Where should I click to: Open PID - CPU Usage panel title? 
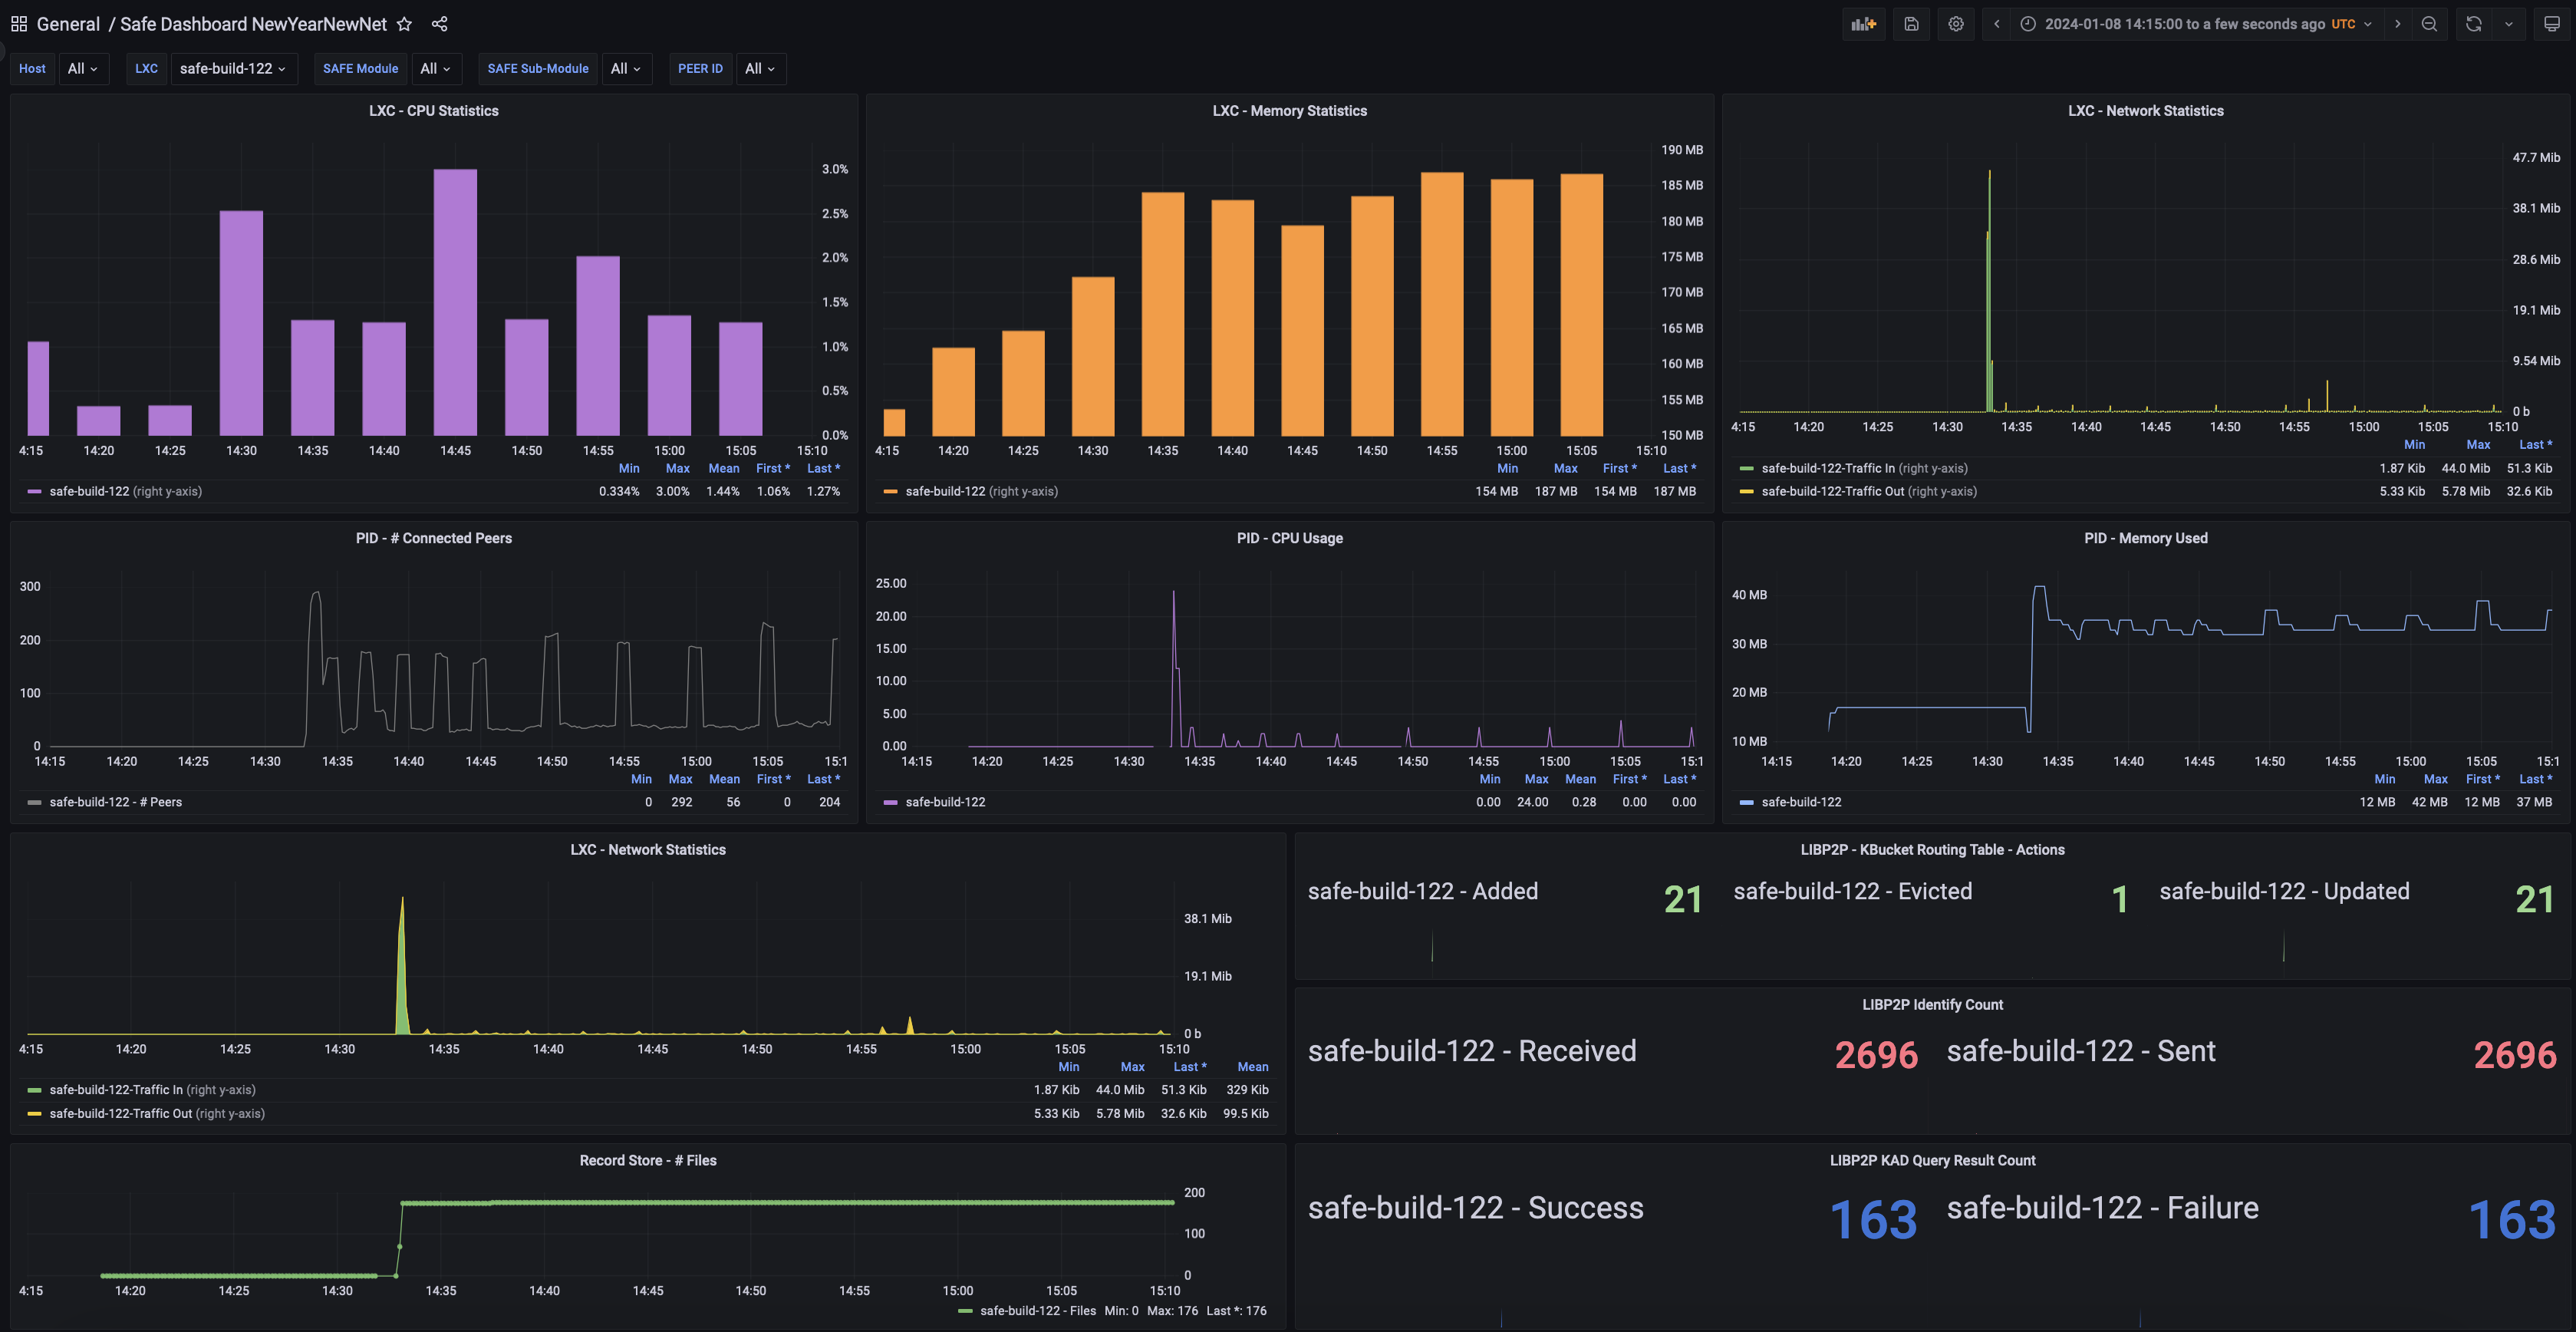point(1289,538)
